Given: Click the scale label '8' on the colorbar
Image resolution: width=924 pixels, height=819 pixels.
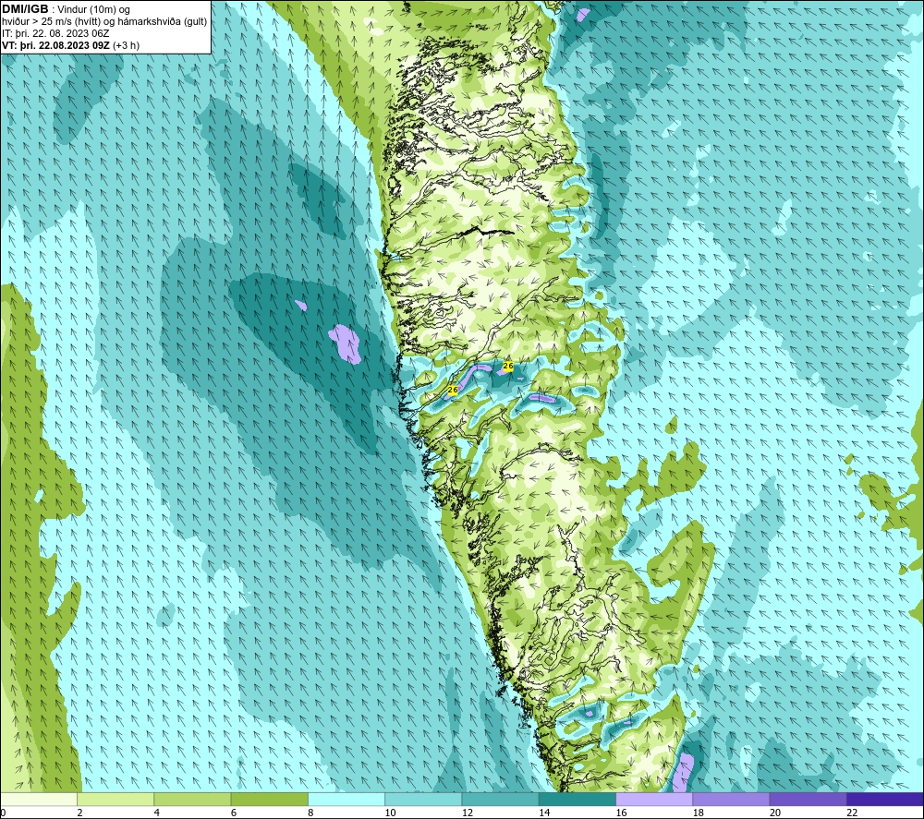Looking at the screenshot, I should [310, 813].
